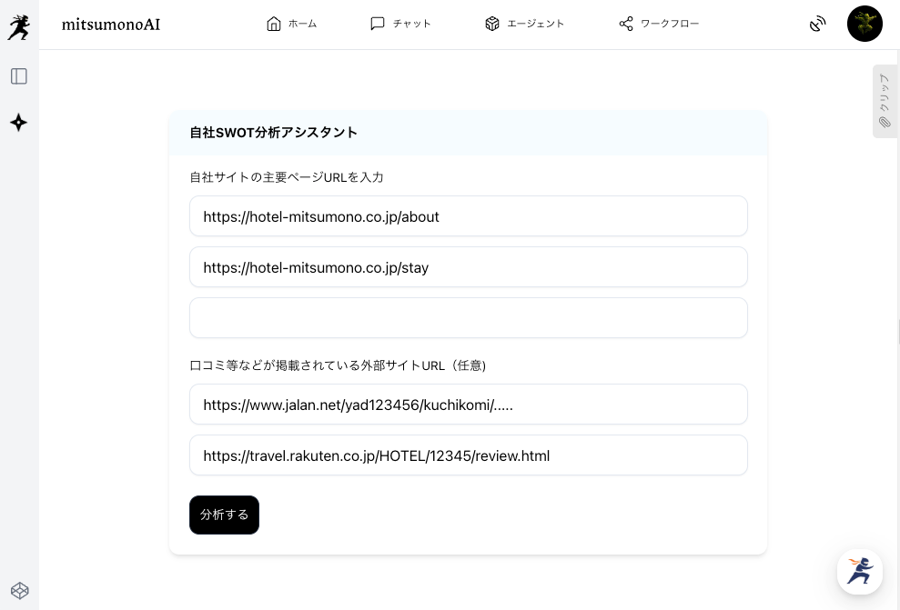900x610 pixels.
Task: Click the running ninja logo icon
Action: click(18, 27)
